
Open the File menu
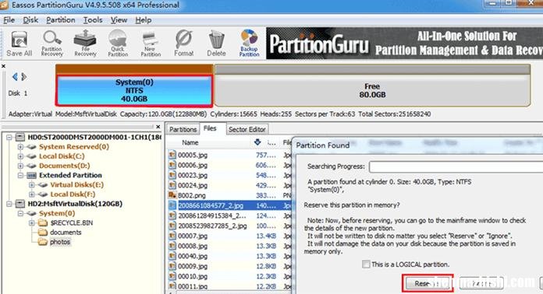click(9, 20)
